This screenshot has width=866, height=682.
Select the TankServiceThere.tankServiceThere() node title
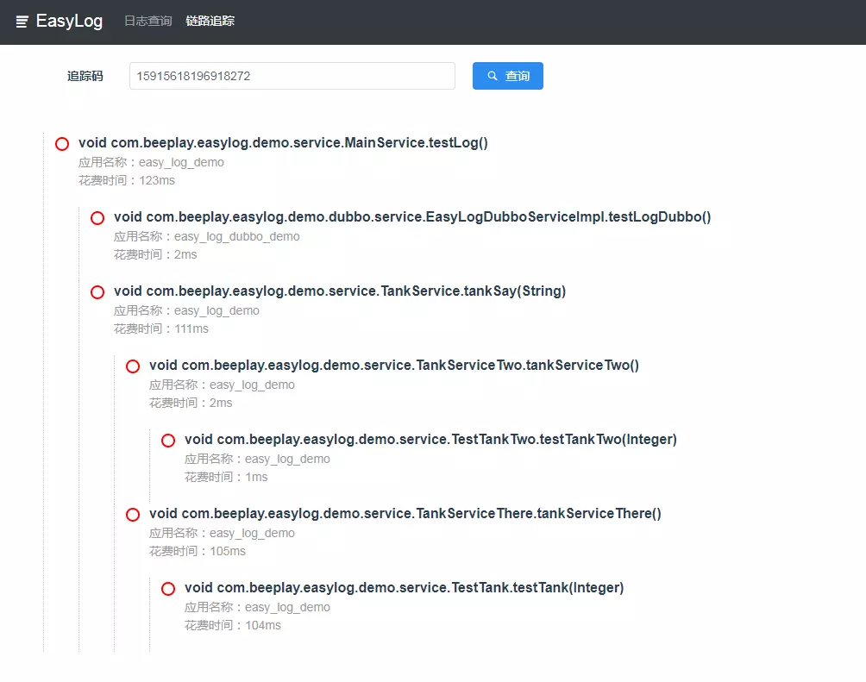click(405, 514)
